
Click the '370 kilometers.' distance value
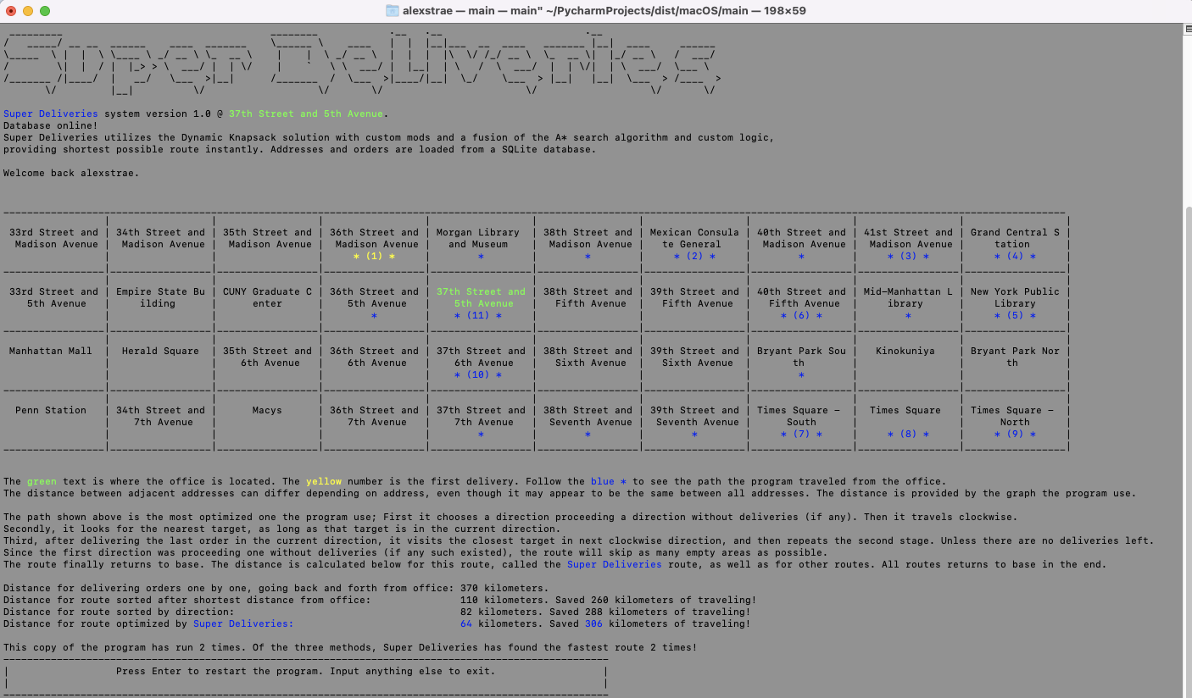(x=504, y=588)
